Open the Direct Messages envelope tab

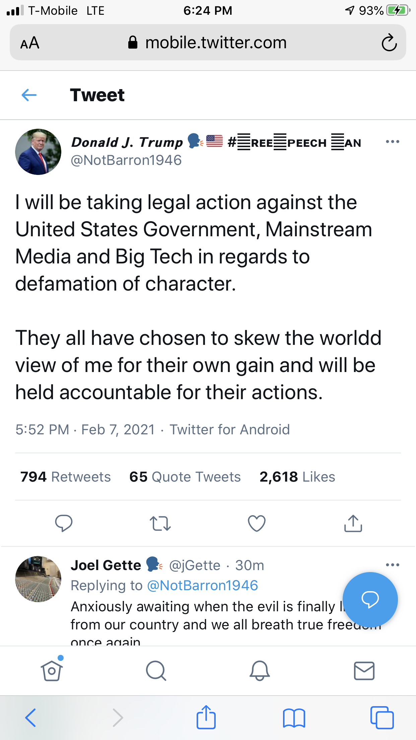[364, 671]
